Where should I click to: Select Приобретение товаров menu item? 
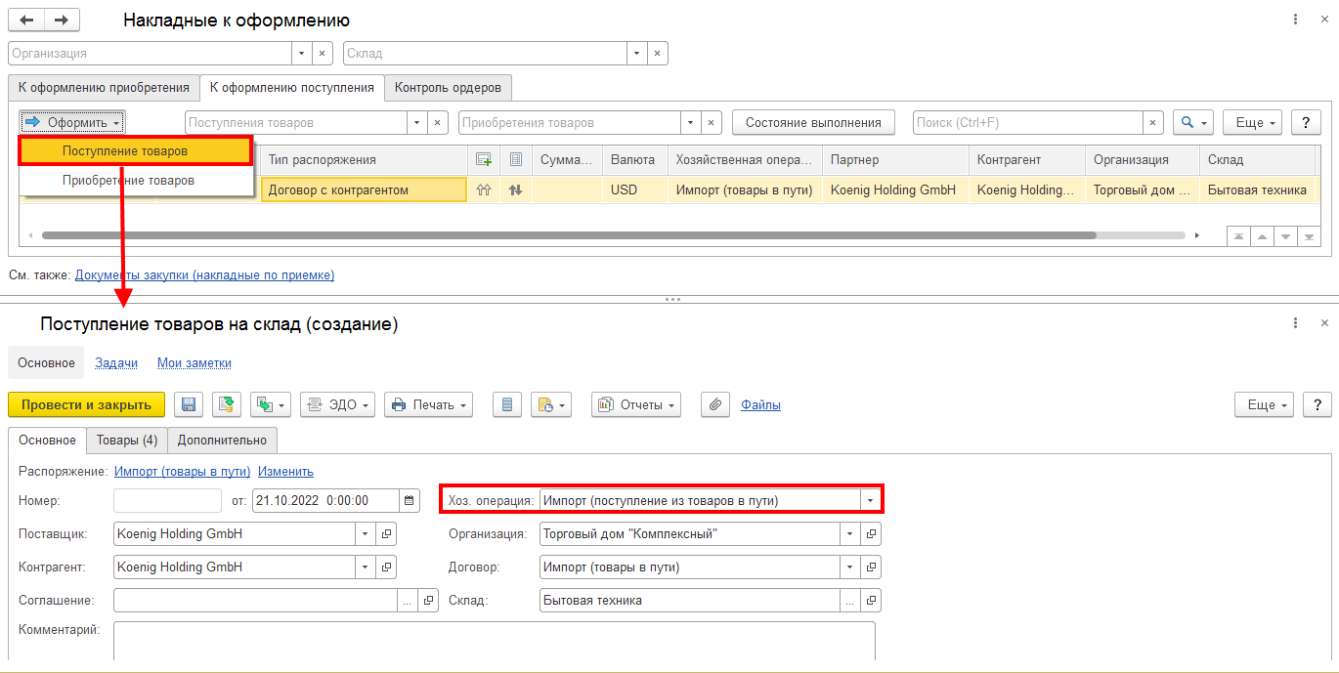click(128, 180)
